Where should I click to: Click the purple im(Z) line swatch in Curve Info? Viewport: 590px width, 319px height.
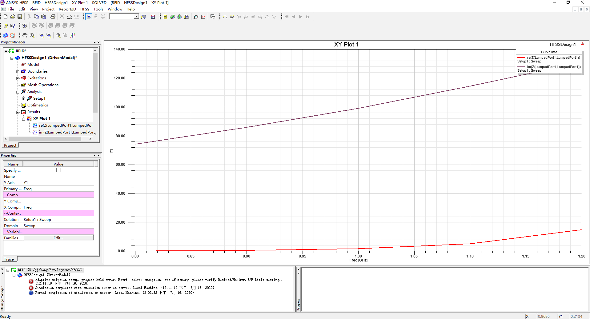point(521,67)
